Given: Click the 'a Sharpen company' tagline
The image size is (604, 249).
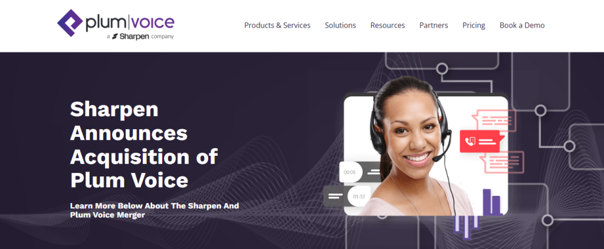Looking at the screenshot, I should point(140,37).
